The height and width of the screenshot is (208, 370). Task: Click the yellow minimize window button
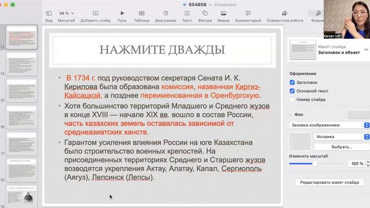tap(6, 5)
